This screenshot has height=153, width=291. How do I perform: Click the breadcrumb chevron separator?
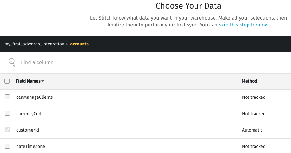pos(67,44)
